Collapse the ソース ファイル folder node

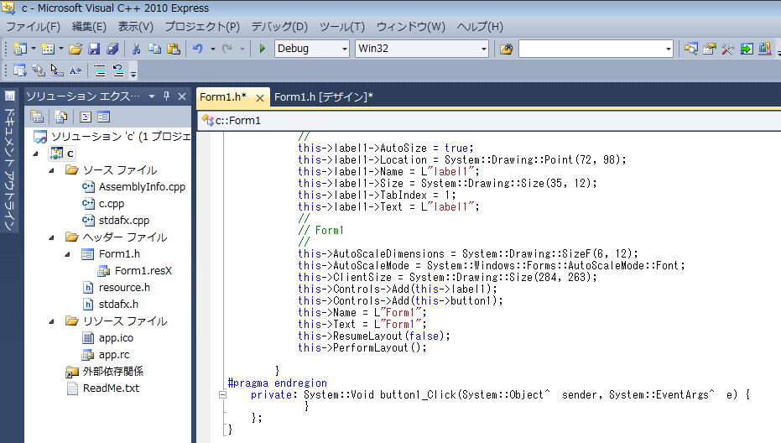[52, 170]
